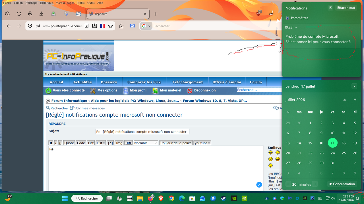Open the do-not-disturb notification settings icon
Viewport: 364px width, 204px height.
(330, 8)
